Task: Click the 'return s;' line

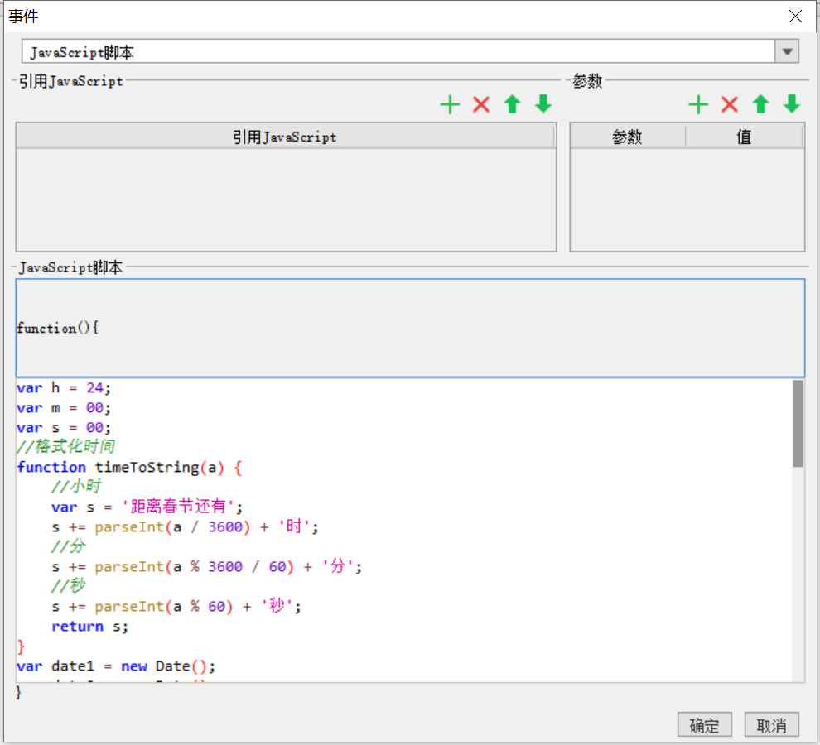Action: (89, 627)
